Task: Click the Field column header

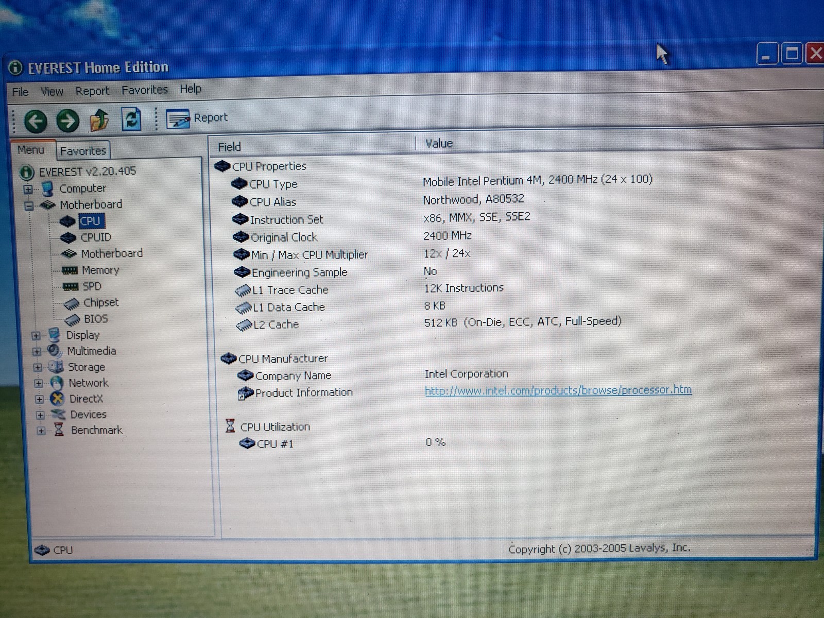Action: point(312,146)
